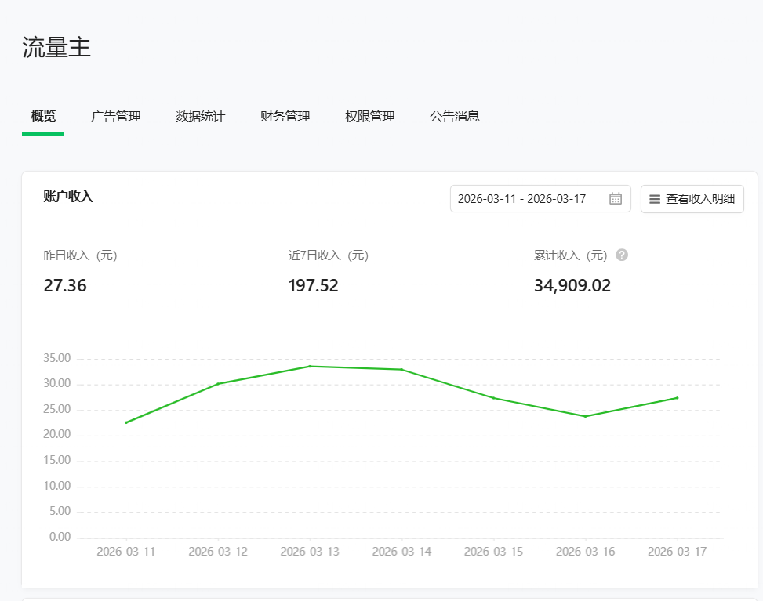The image size is (763, 601).
Task: Open the 公告消息 tab
Action: (454, 116)
